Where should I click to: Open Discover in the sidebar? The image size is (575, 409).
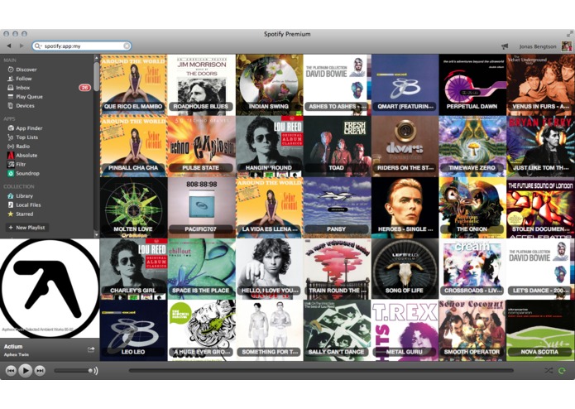click(26, 70)
